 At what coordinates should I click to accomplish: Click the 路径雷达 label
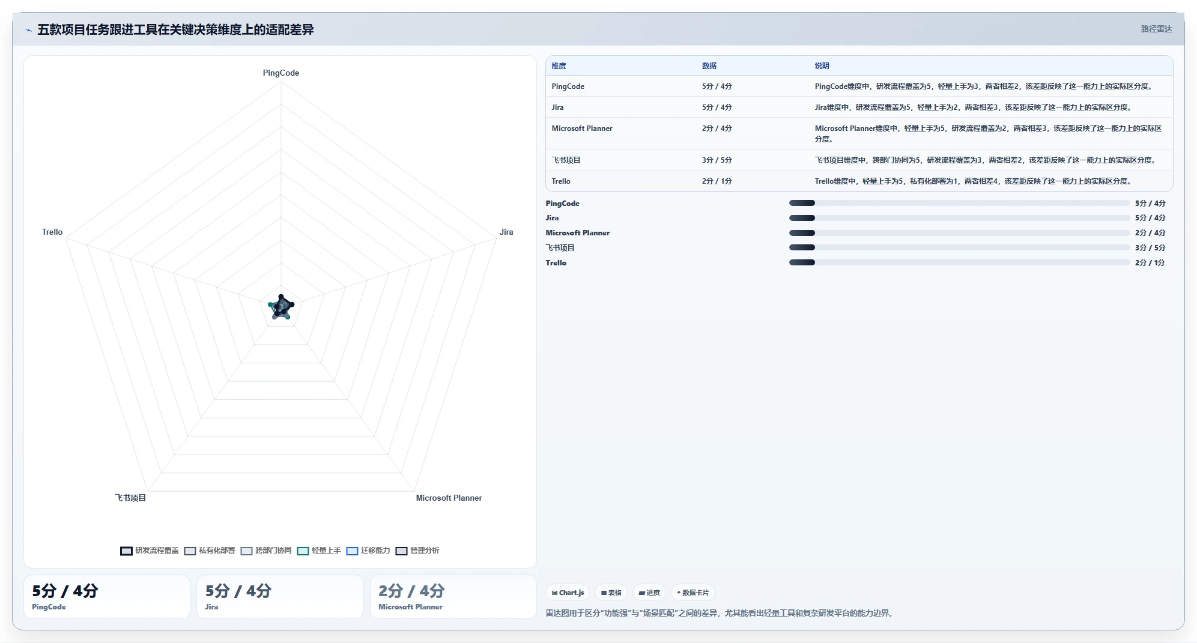(1156, 29)
